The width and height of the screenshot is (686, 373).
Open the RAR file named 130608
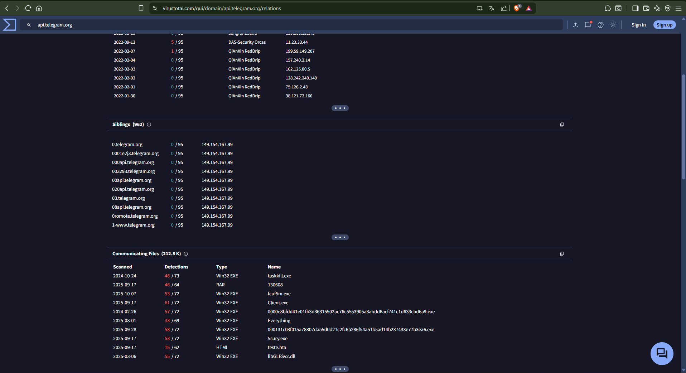(x=275, y=285)
